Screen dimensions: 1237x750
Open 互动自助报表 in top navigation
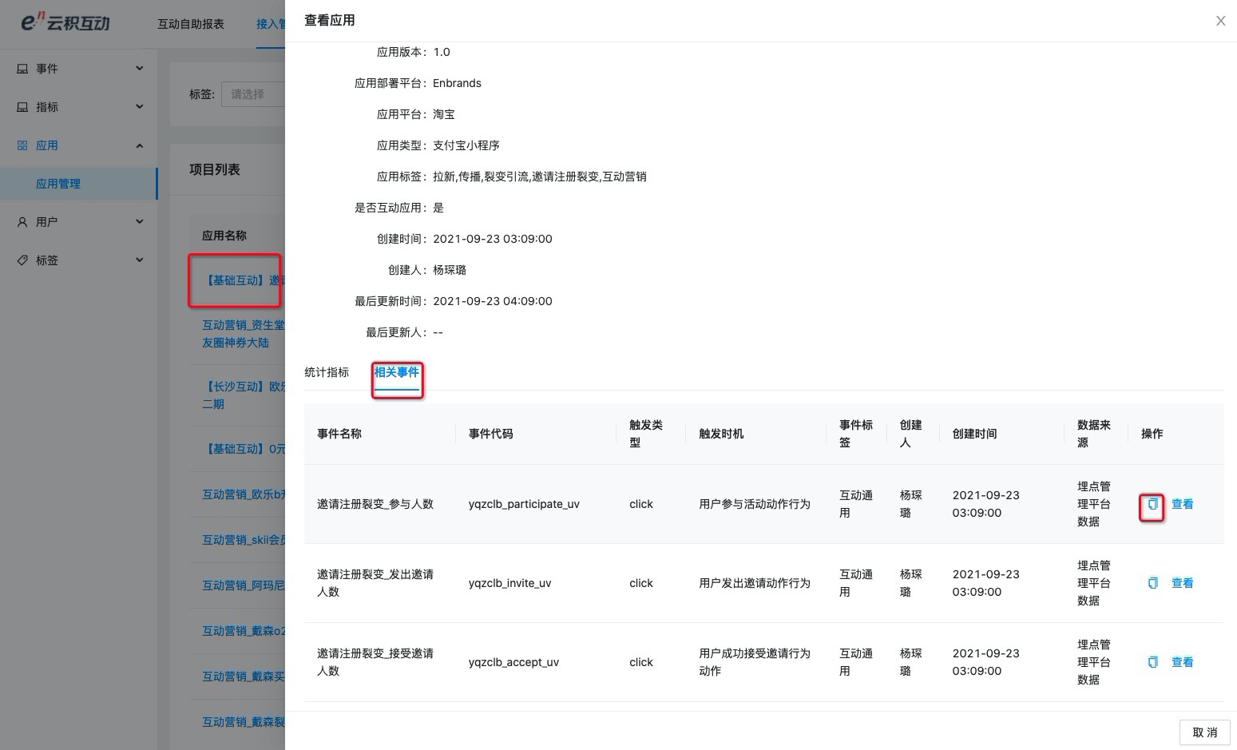(191, 24)
